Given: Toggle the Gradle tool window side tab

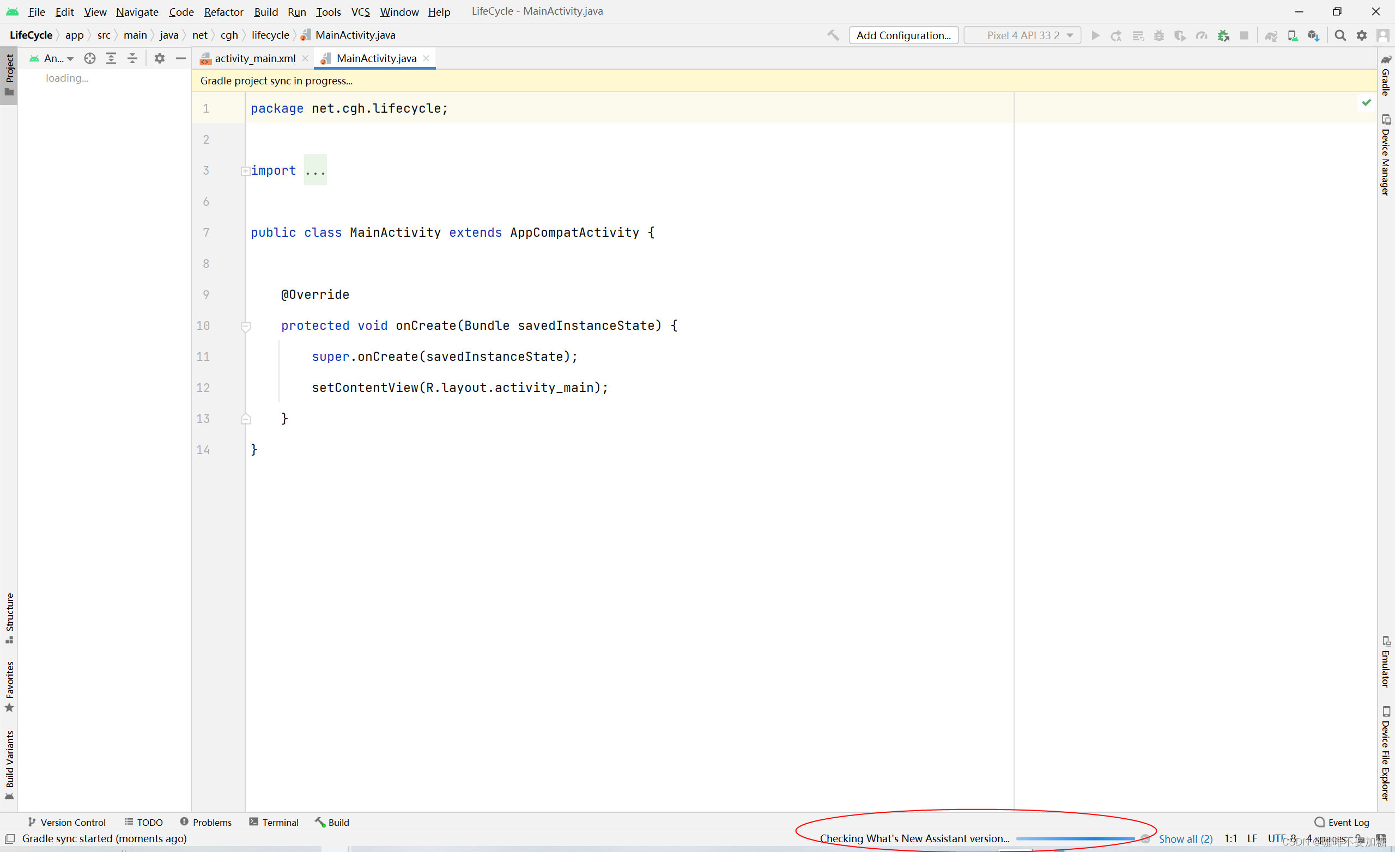Looking at the screenshot, I should 1386,76.
